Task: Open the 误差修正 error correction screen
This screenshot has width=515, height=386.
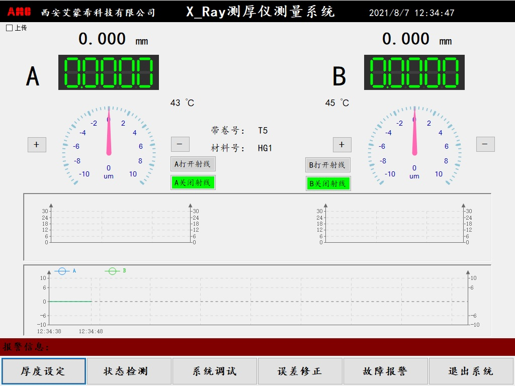Action: (x=300, y=370)
